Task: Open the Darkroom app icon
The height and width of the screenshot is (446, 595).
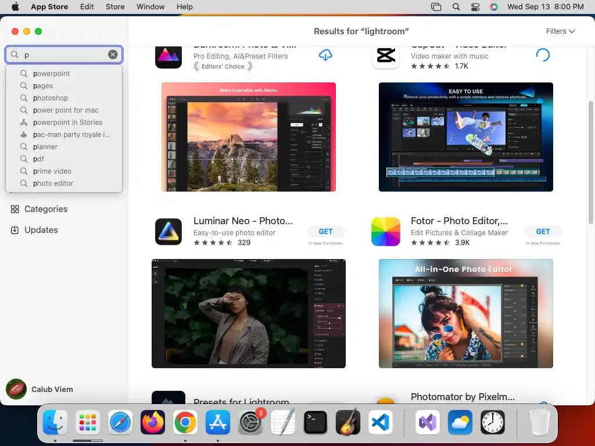Action: pyautogui.click(x=169, y=56)
